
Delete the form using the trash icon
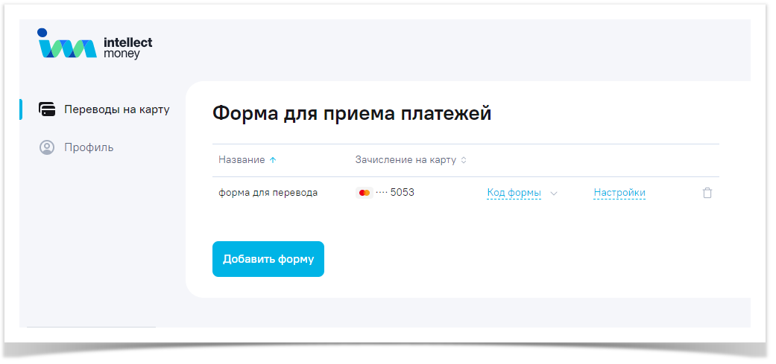(707, 193)
